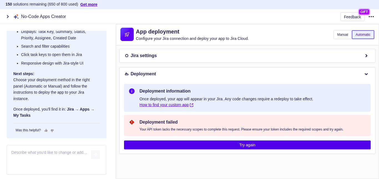Viewport: 379px width, 179px height.
Task: Click the GIFT badge
Action: point(364,12)
